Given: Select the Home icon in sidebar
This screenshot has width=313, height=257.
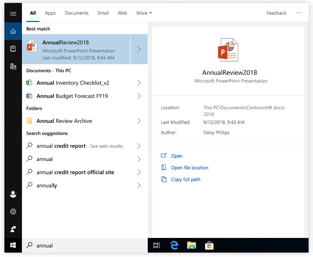Looking at the screenshot, I should (x=13, y=31).
